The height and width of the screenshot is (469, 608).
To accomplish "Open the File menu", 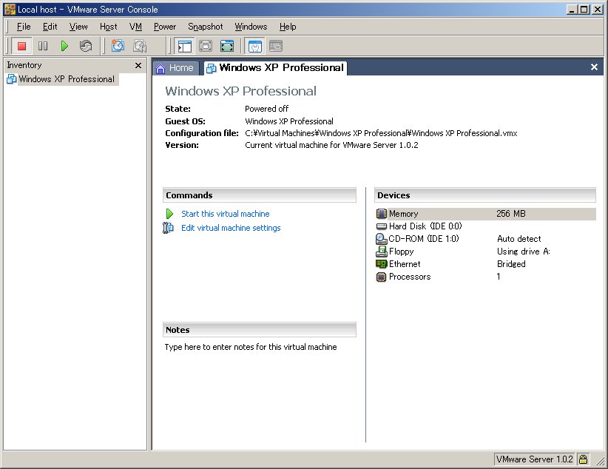I will (24, 27).
